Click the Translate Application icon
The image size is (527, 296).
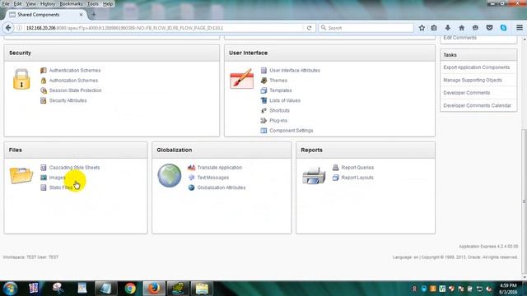pyautogui.click(x=192, y=168)
